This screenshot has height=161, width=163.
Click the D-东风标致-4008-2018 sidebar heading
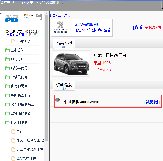click(22, 31)
